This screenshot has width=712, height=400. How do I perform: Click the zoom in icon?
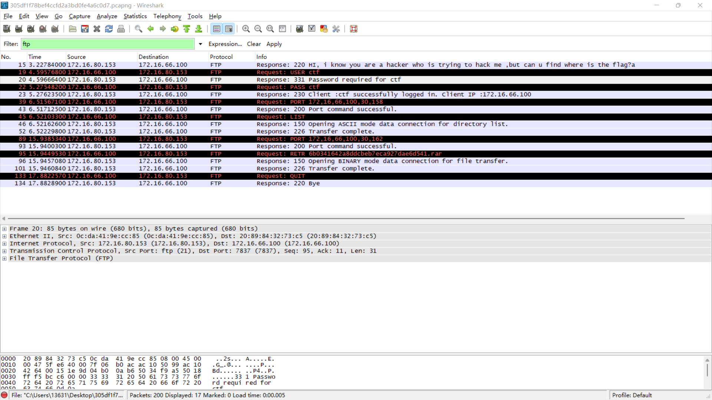(246, 29)
